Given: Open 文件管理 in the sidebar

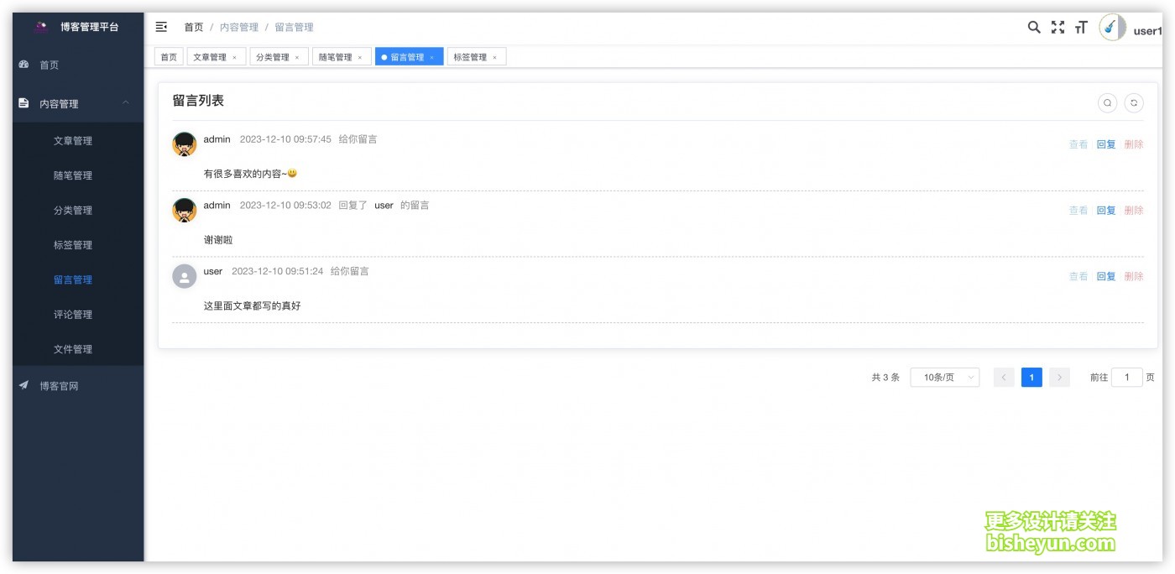Looking at the screenshot, I should [78, 349].
